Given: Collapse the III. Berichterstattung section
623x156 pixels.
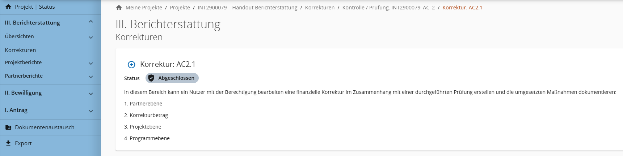Looking at the screenshot, I should (91, 22).
